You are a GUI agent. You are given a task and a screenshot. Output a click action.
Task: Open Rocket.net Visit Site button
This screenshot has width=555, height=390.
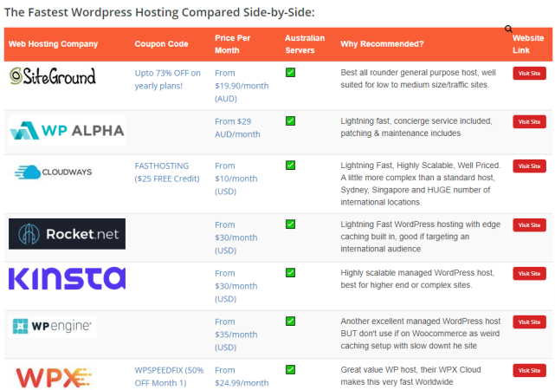point(529,225)
